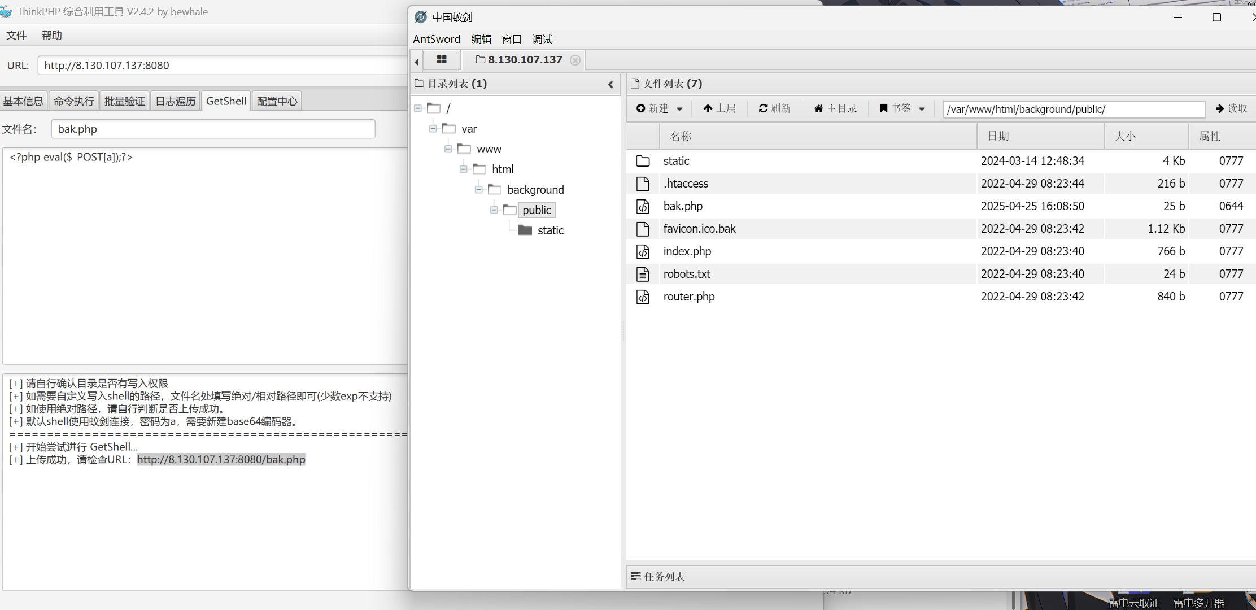Sort file list by 名称 column header
Viewport: 1256px width, 610px height.
tap(818, 136)
